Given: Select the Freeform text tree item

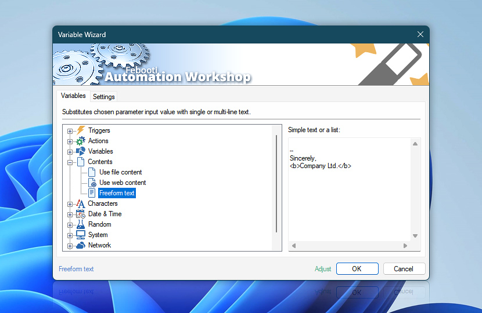Looking at the screenshot, I should (x=117, y=193).
